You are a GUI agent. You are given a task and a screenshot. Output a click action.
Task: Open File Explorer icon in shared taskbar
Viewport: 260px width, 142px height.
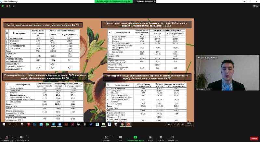point(103,124)
